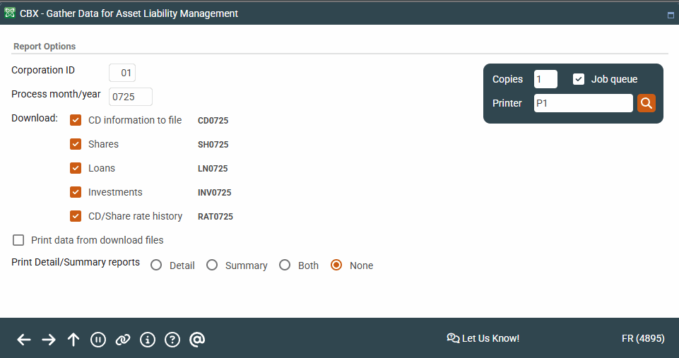Screen dimensions: 679x358
Task: Open the information circle icon
Action: point(148,340)
